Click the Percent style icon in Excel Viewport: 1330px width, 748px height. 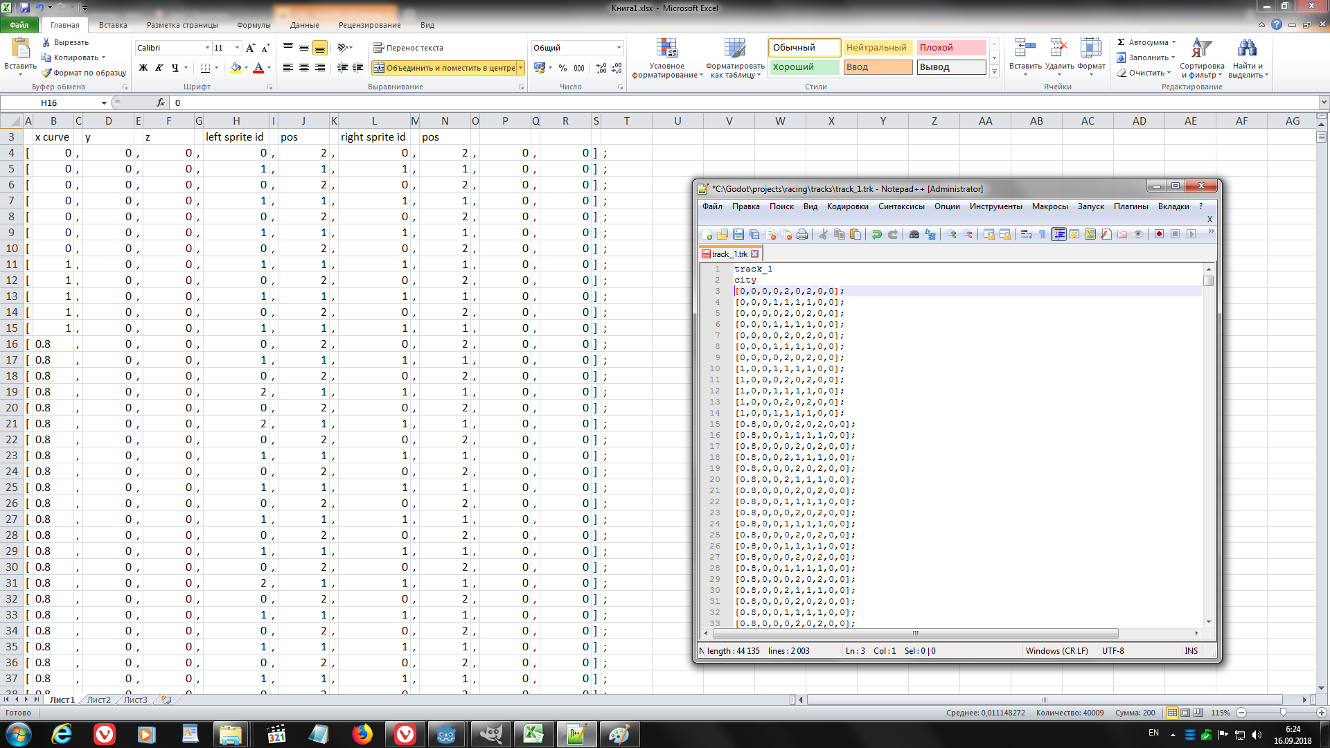[x=562, y=68]
